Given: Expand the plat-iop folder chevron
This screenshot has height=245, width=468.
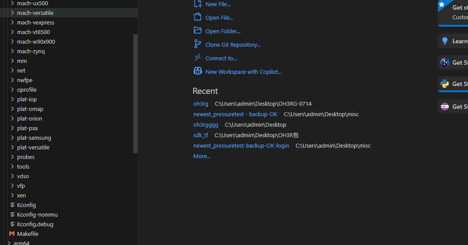Looking at the screenshot, I should pos(12,99).
